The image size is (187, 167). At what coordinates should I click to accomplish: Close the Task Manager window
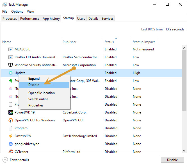[180, 5]
